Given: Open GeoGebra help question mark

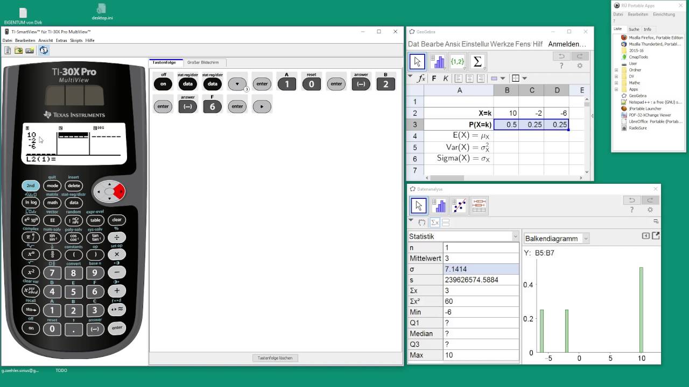Looking at the screenshot, I should pos(561,66).
